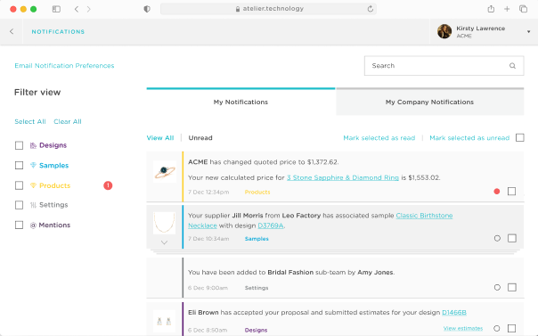Go forward in Safari history
The height and width of the screenshot is (336, 538).
(88, 9)
